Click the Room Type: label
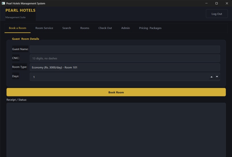 [20, 67]
